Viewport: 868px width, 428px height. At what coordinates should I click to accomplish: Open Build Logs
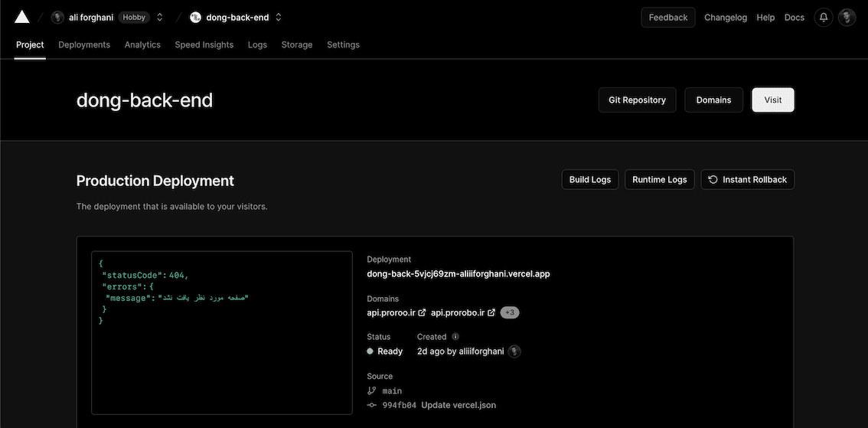tap(590, 179)
